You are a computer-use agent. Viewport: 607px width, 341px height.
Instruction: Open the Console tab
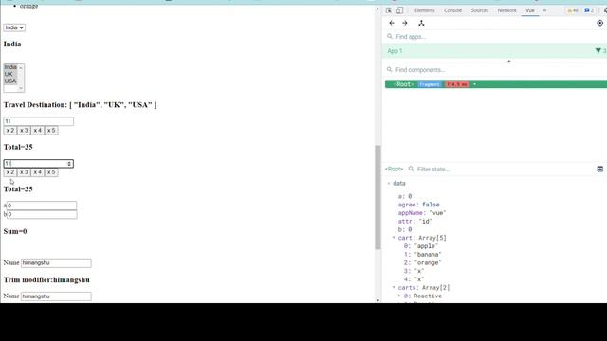click(453, 10)
